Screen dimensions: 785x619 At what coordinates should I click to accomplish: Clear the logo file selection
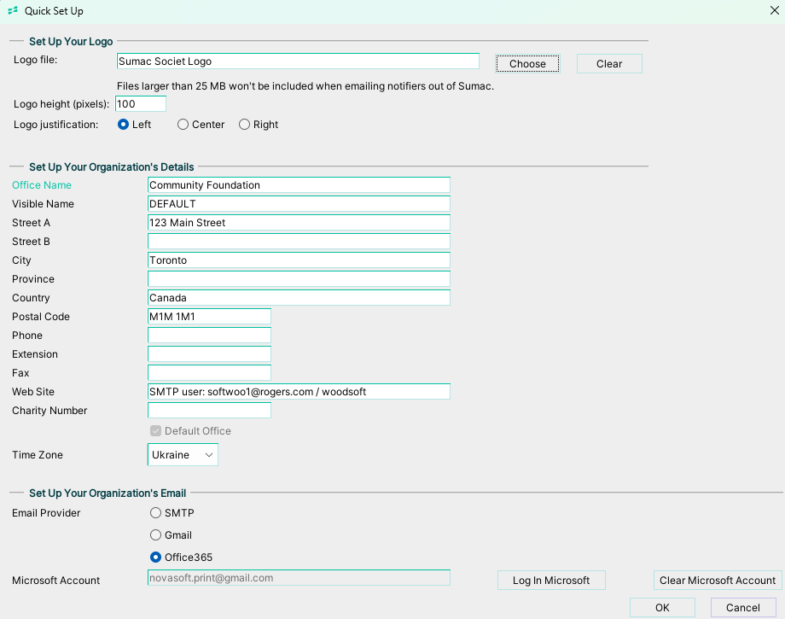(608, 63)
